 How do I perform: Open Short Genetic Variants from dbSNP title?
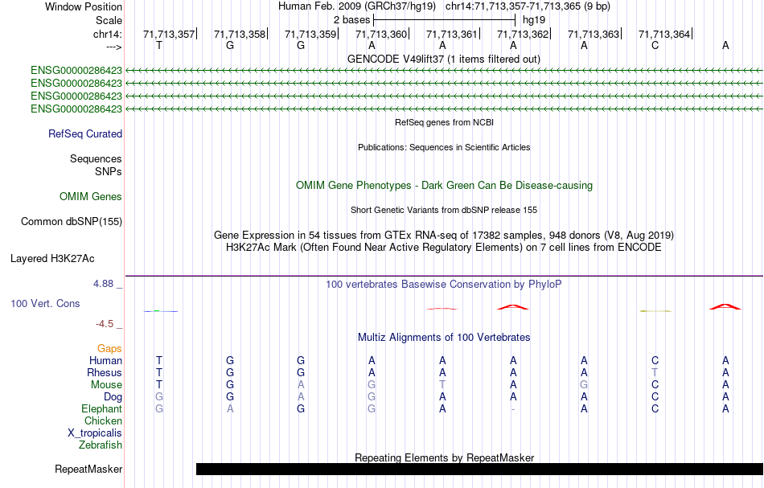[444, 210]
